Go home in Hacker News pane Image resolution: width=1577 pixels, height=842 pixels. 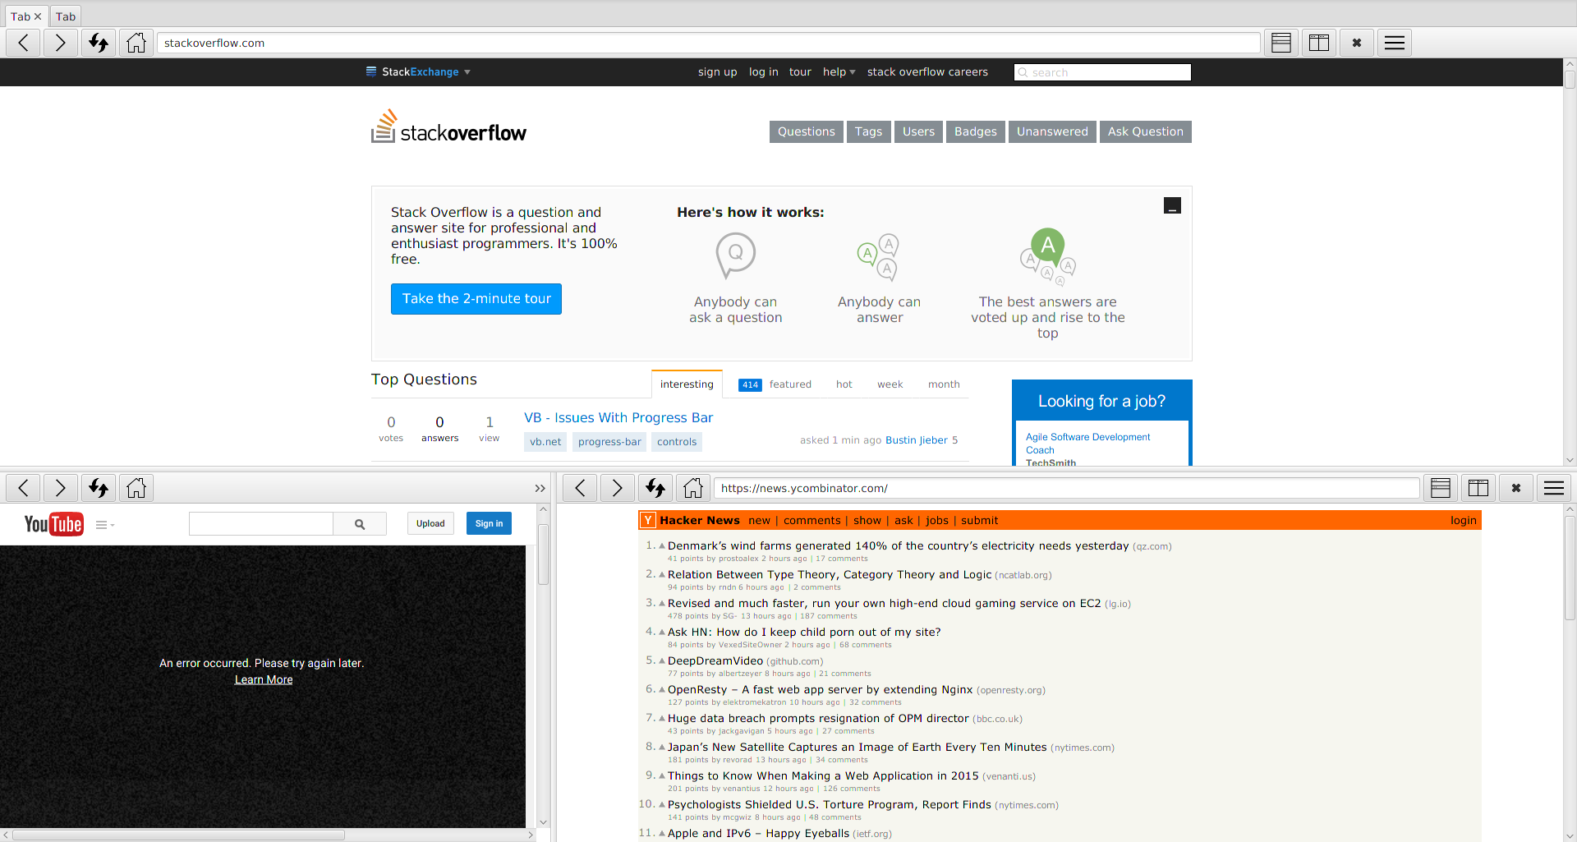pyautogui.click(x=693, y=488)
